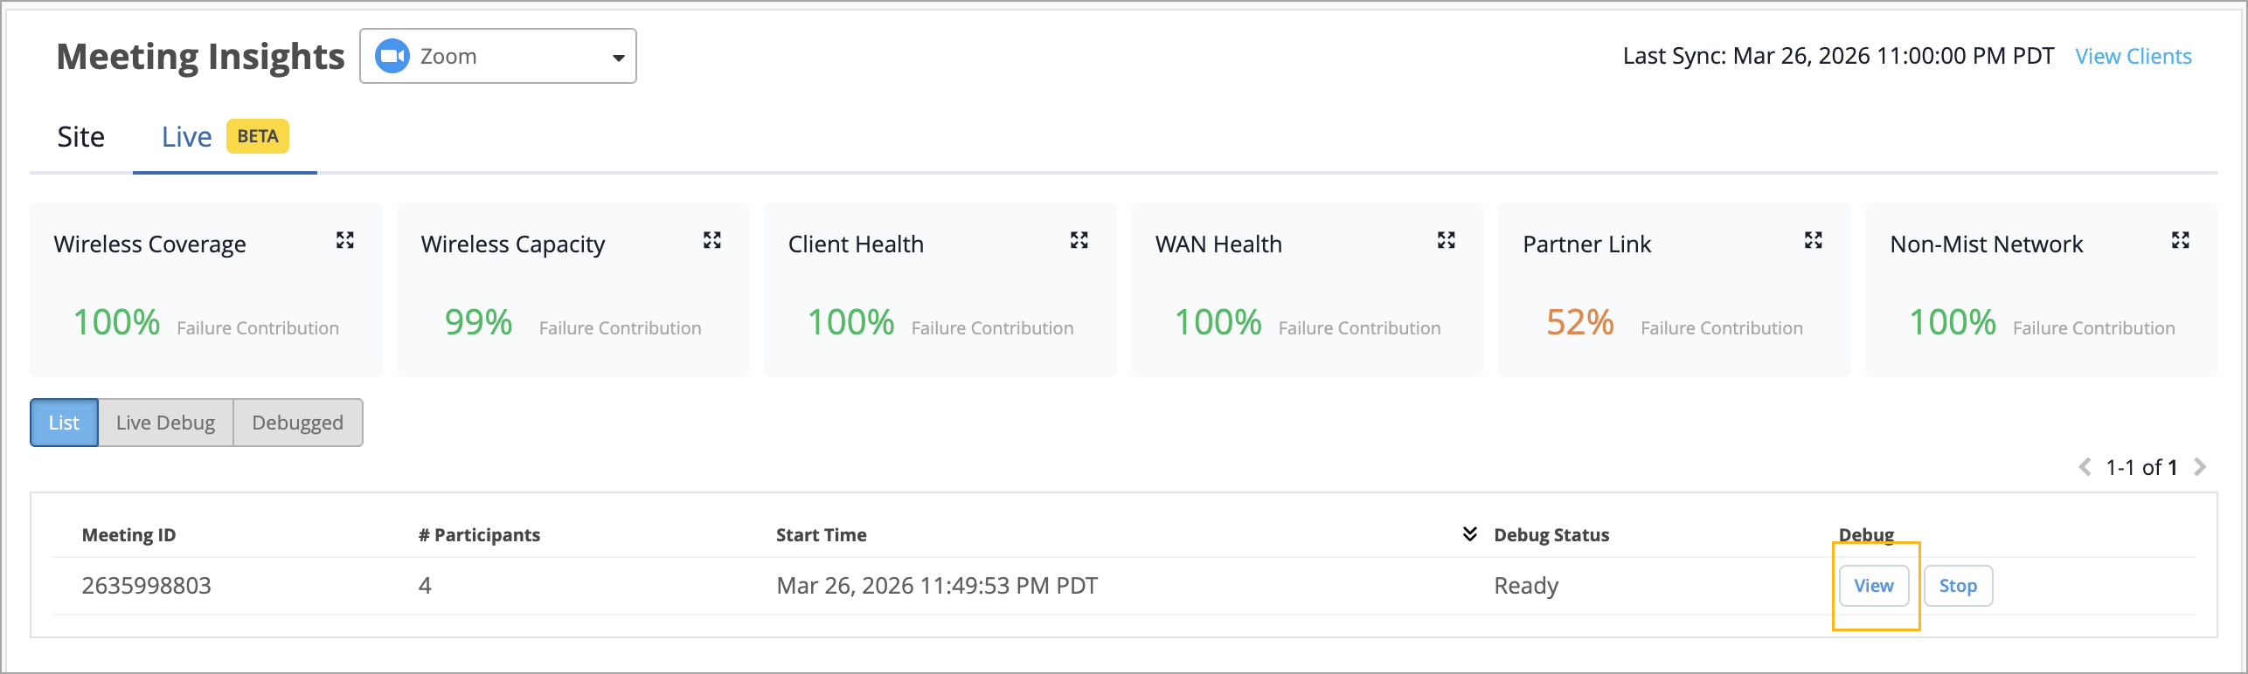Open the Site tab
Image resolution: width=2248 pixels, height=674 pixels.
click(x=80, y=137)
